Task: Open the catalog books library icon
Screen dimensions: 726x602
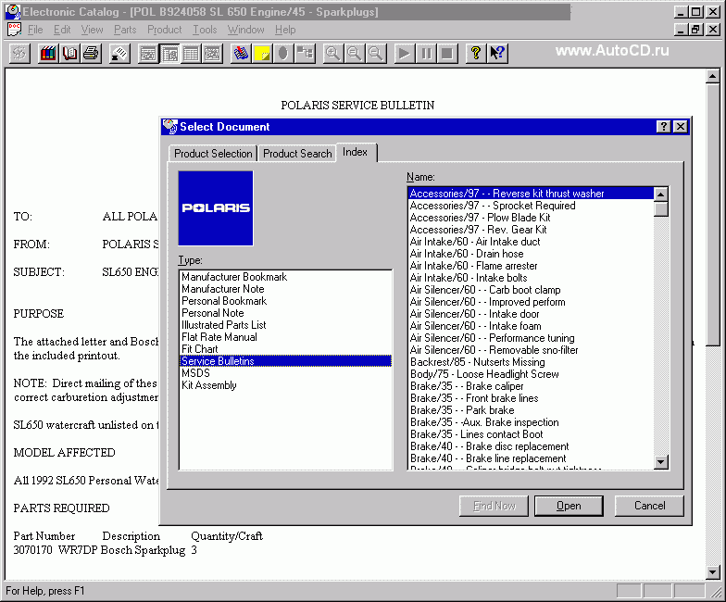Action: pyautogui.click(x=48, y=54)
